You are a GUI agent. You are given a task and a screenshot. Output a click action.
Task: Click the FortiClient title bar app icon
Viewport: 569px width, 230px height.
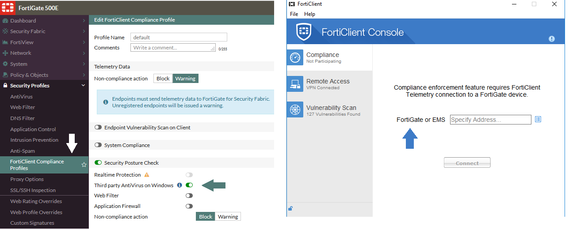click(x=291, y=4)
